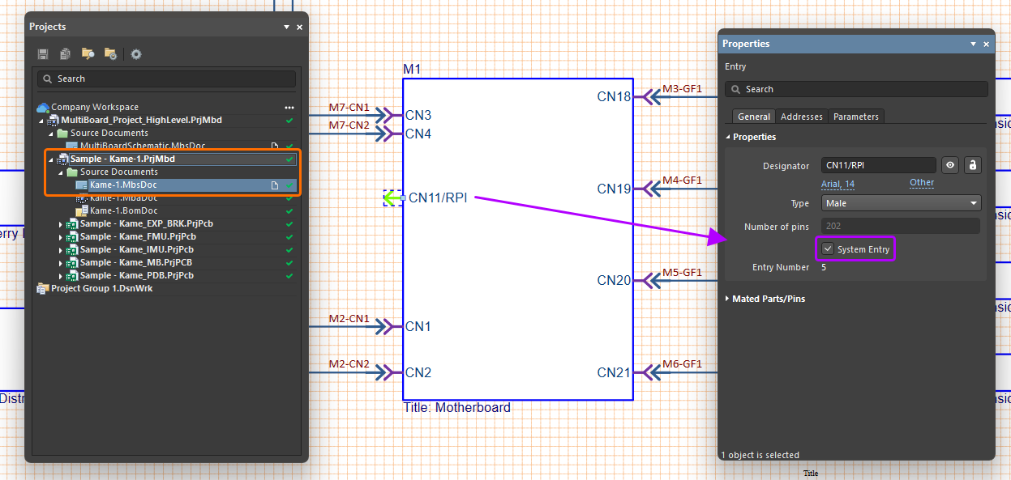Click the Projects panel search field

(166, 79)
